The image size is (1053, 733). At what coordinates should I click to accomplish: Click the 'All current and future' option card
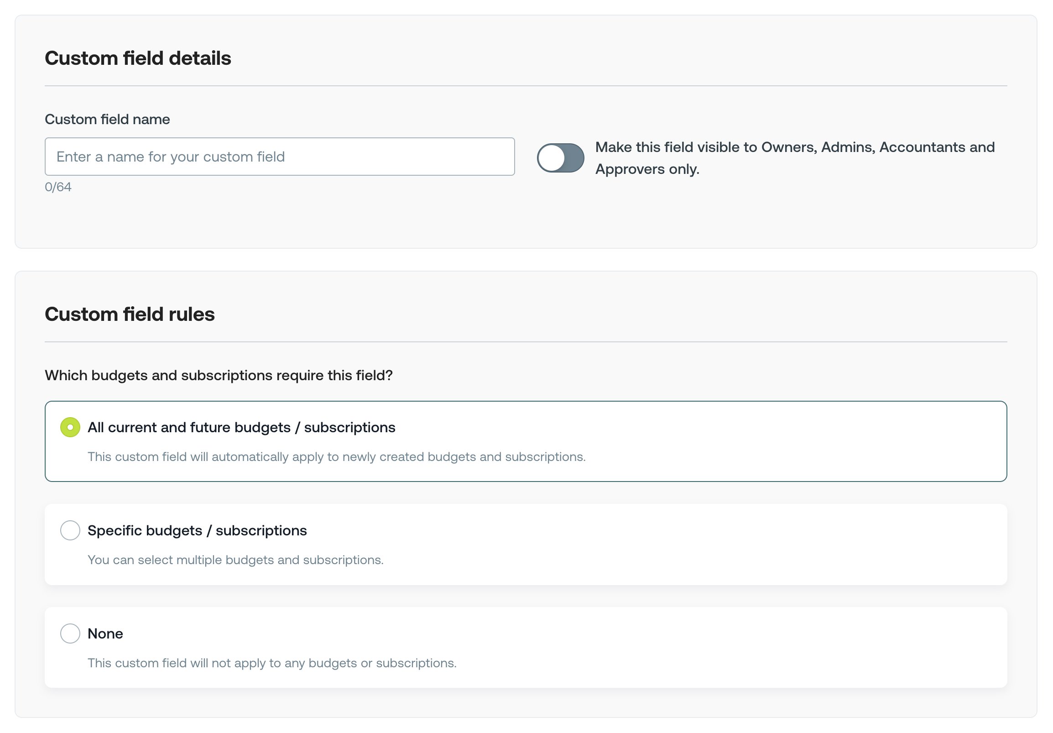(526, 441)
